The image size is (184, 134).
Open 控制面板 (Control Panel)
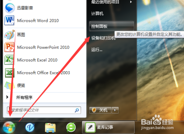[112, 26]
